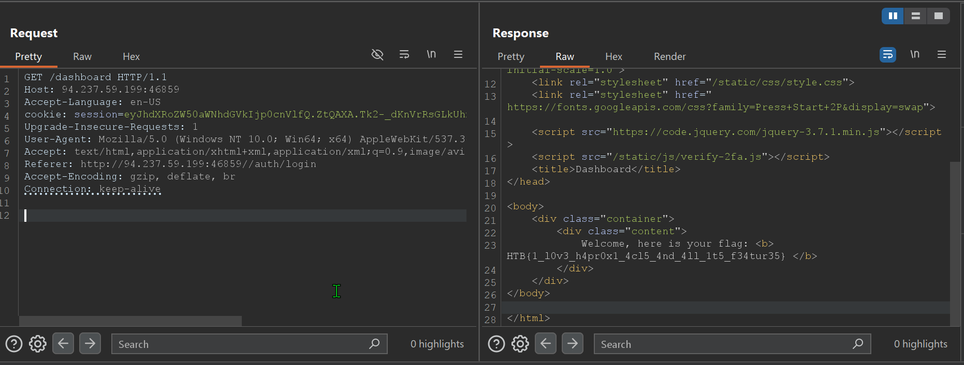Go to previous search match in Request
Image resolution: width=964 pixels, height=365 pixels.
(63, 343)
